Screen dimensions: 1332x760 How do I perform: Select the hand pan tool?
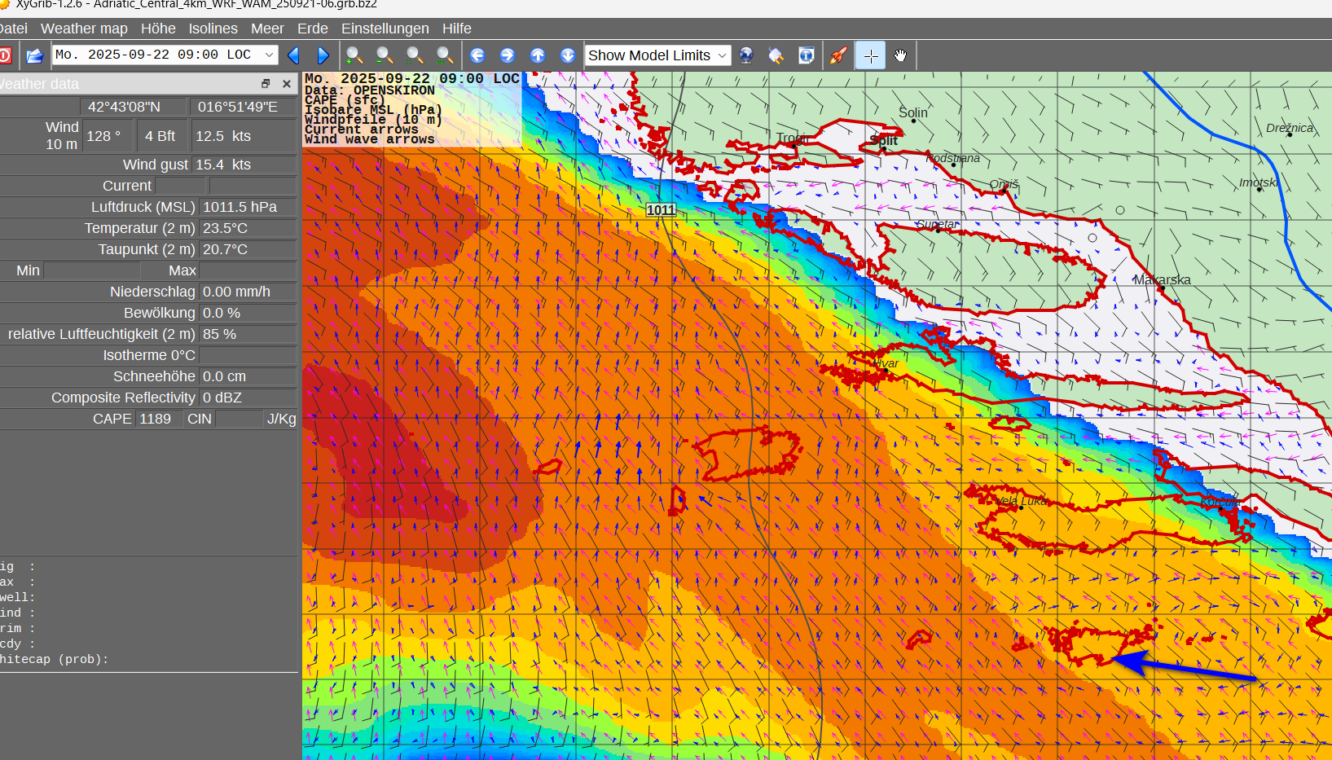pos(900,55)
